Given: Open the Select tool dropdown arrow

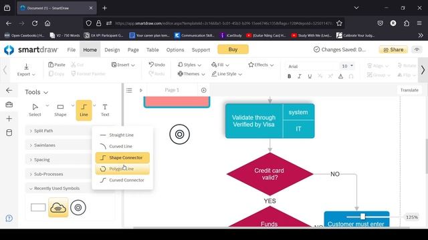Looking at the screenshot, I should 47,105.
